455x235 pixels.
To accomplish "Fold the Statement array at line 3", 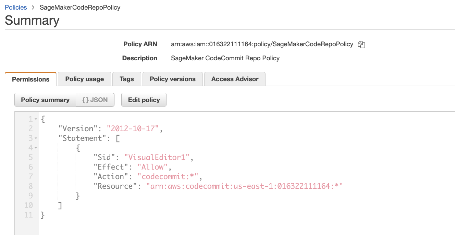I will [36, 138].
